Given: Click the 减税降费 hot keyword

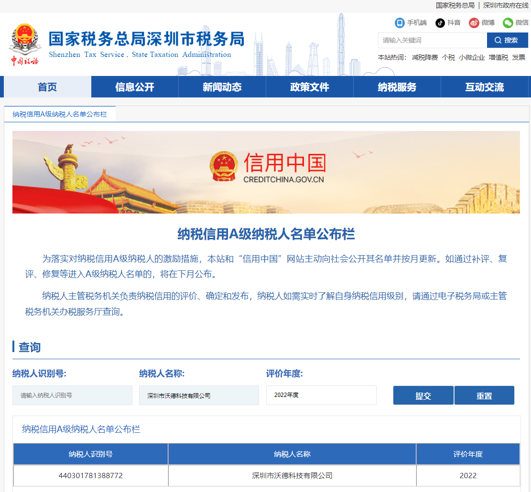Looking at the screenshot, I should tap(425, 57).
